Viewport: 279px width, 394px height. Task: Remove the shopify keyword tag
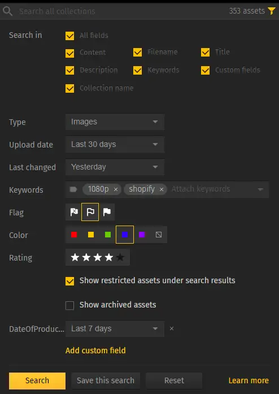pyautogui.click(x=162, y=189)
